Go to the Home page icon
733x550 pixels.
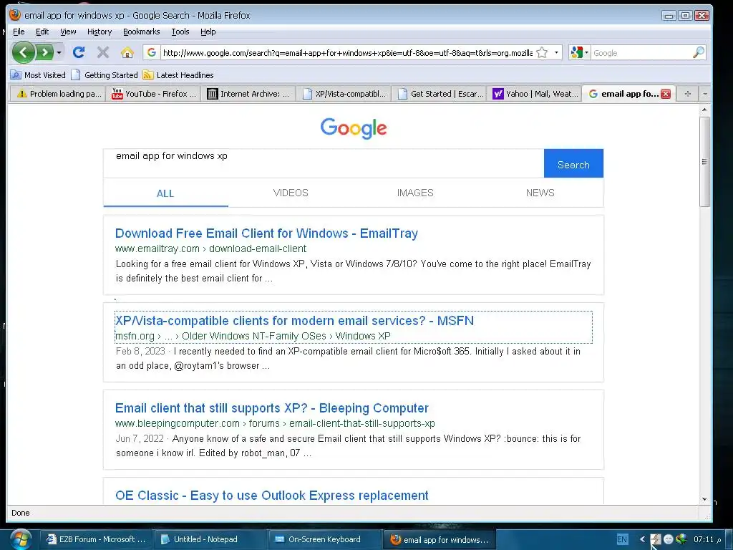127,52
